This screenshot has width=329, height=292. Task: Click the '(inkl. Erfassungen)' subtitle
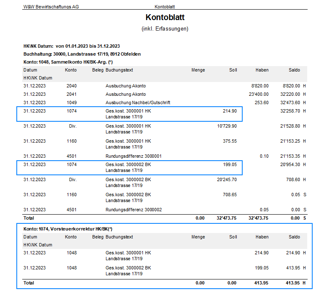[x=165, y=29]
